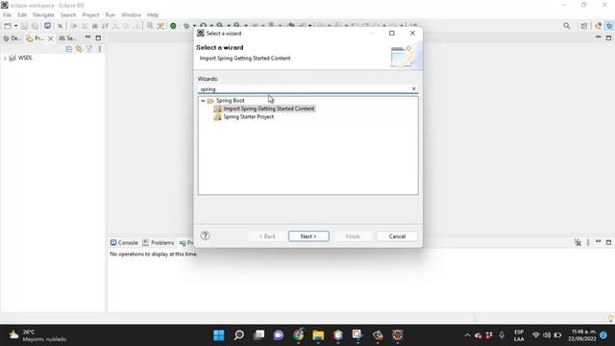
Task: Minimize the editor area
Action: (x=598, y=37)
